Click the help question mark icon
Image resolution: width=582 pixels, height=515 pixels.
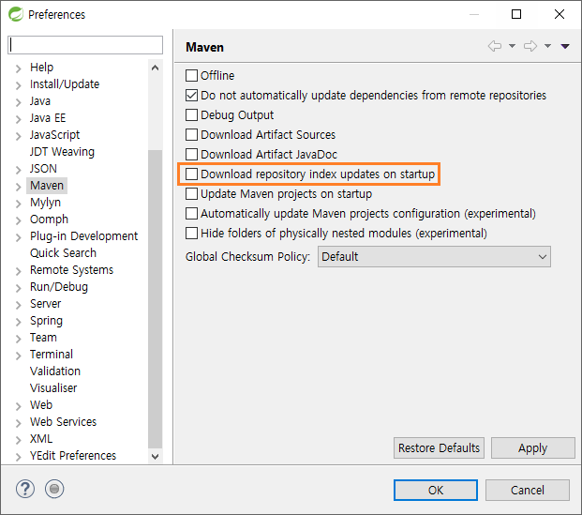[25, 489]
